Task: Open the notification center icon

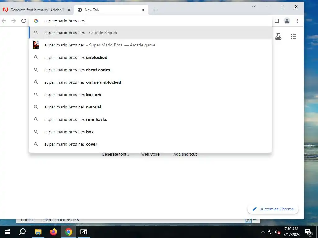Action: pyautogui.click(x=308, y=232)
